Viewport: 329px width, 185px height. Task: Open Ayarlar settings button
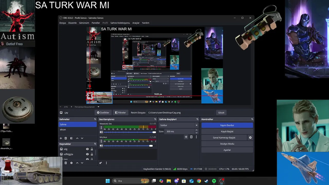click(x=227, y=150)
